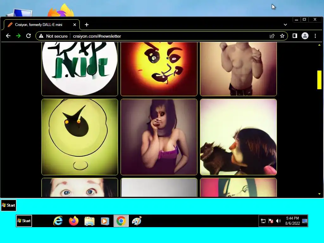Screen dimensions: 324x243
Task: Select the Craiyon, formerly DALL-E mini tab
Action: click(x=42, y=25)
